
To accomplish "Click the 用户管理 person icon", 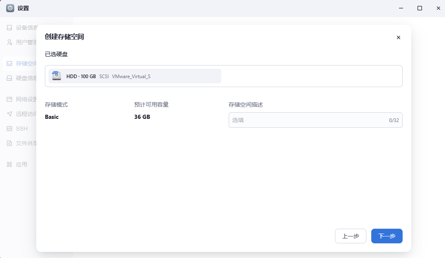I will pyautogui.click(x=9, y=42).
